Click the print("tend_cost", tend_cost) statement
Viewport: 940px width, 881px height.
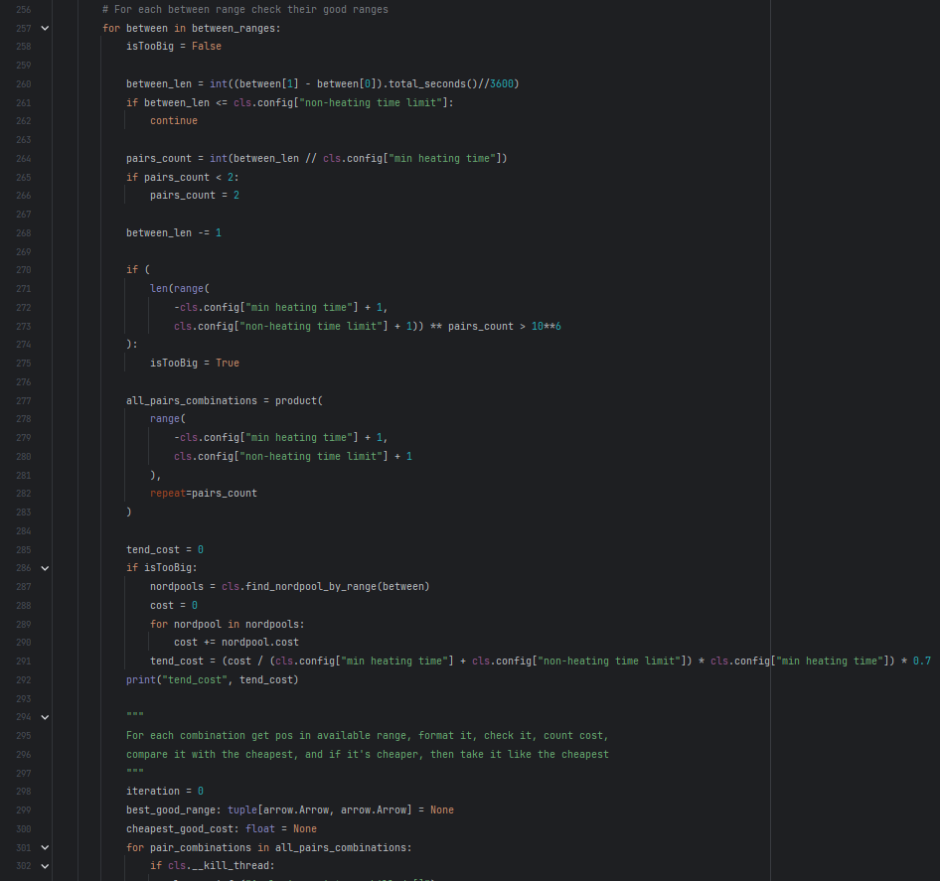click(x=213, y=679)
